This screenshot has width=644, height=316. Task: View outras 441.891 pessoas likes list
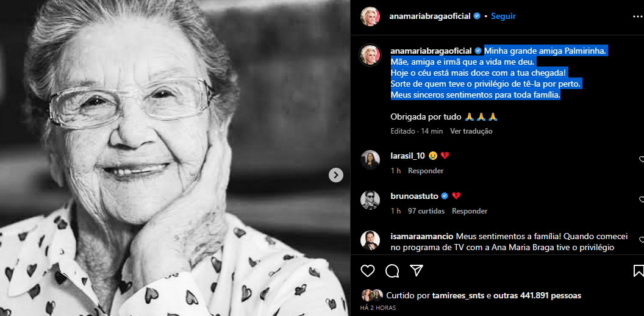pos(537,295)
